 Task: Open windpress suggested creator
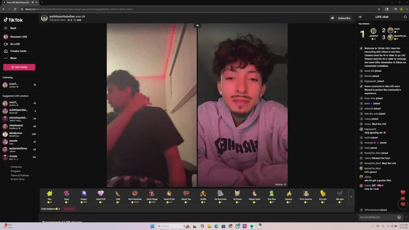pyautogui.click(x=19, y=134)
